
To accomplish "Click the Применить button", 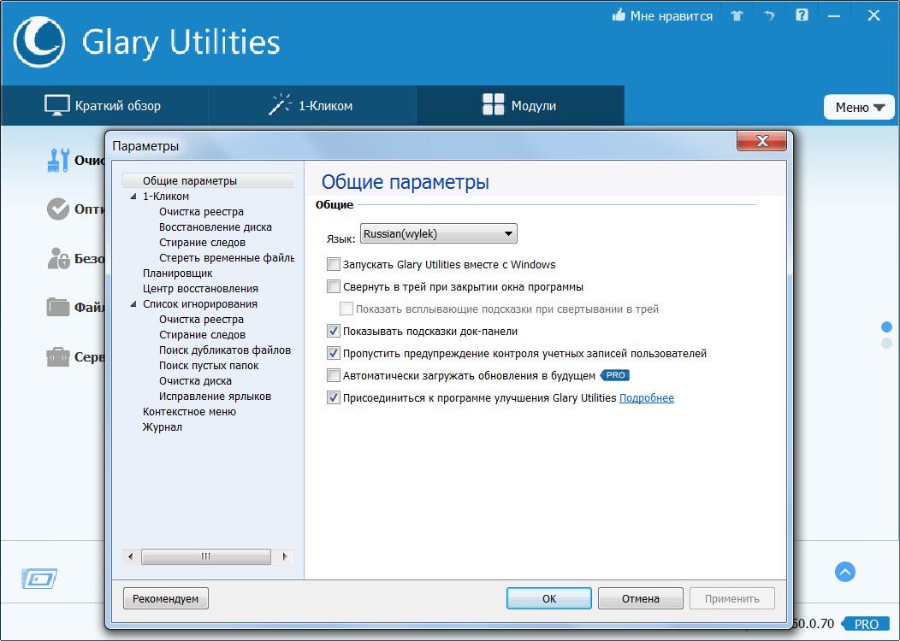I will 731,598.
